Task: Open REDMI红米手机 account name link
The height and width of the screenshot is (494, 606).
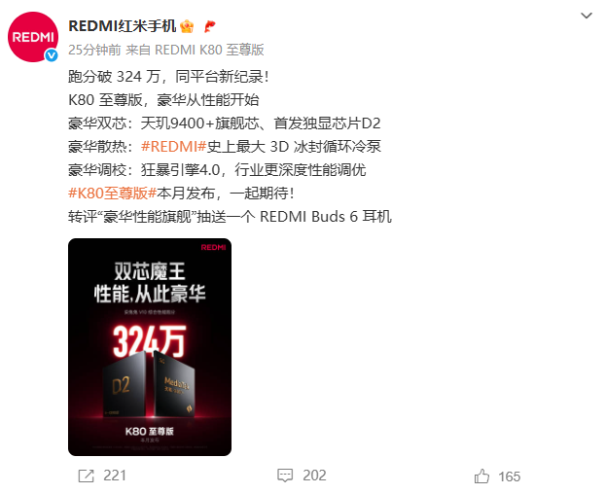Action: pyautogui.click(x=123, y=26)
